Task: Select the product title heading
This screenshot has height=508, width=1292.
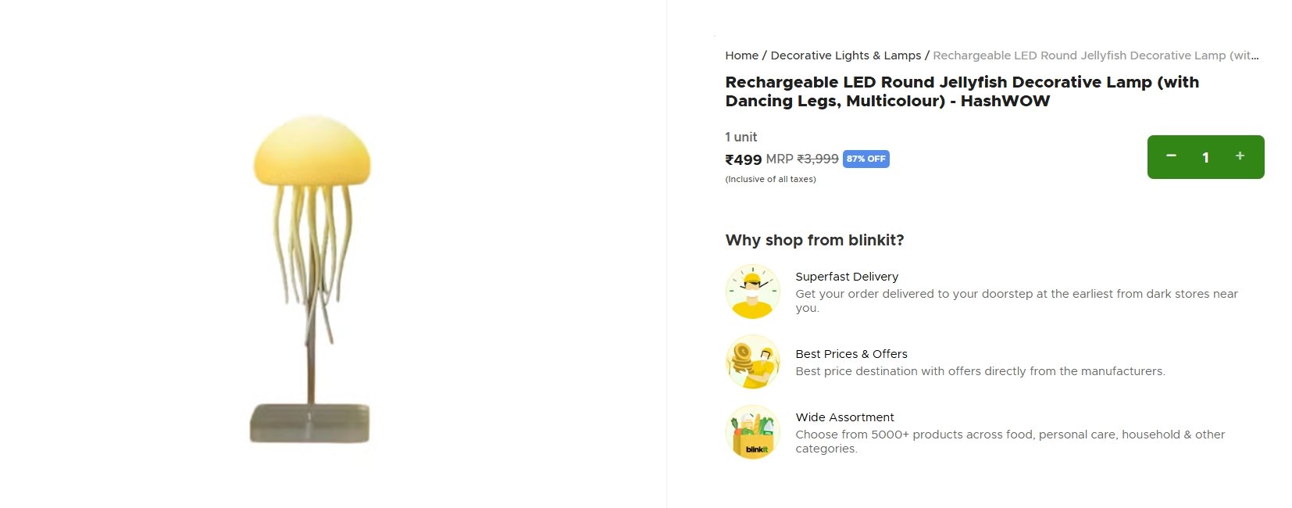Action: (961, 91)
